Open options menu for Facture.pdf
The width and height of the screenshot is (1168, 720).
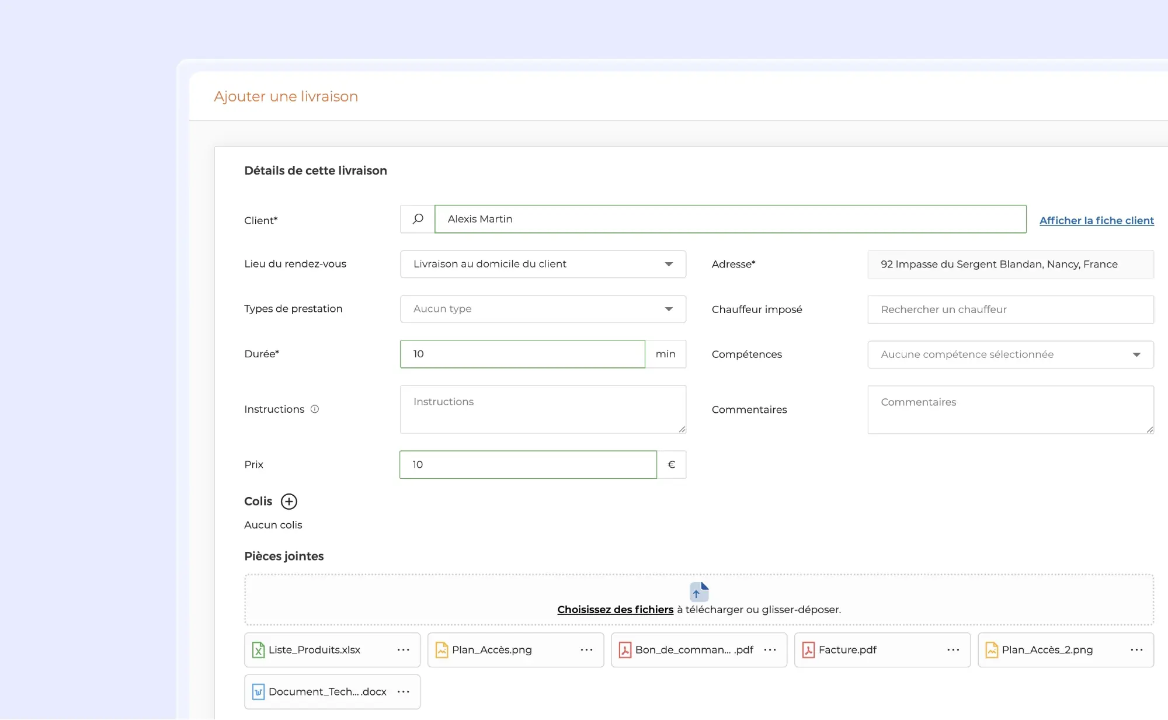click(953, 649)
